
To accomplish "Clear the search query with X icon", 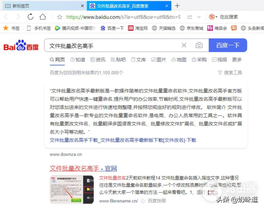I will coord(184,45).
